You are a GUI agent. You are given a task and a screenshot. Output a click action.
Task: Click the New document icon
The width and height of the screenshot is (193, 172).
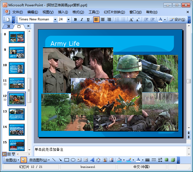8,20
